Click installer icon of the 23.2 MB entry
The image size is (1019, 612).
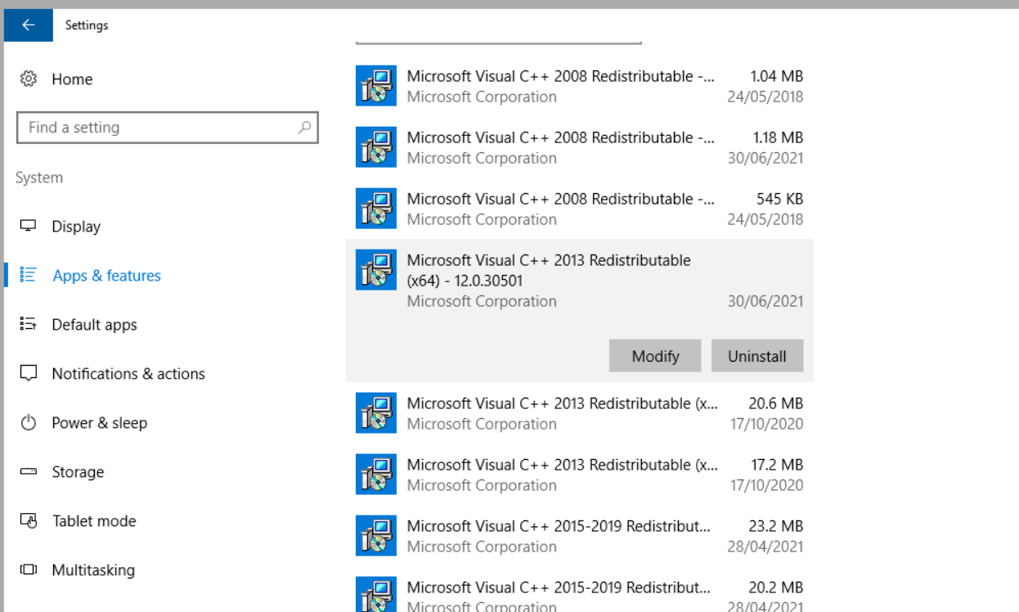[x=376, y=536]
